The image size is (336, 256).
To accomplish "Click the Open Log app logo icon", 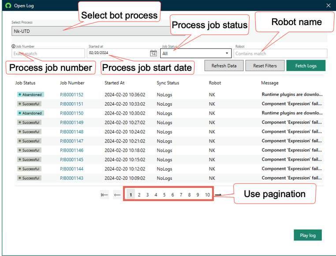I will point(8,6).
